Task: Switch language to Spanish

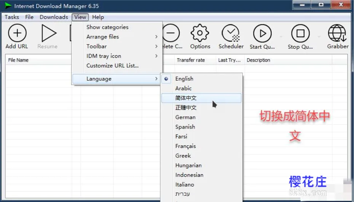Action: [201, 127]
